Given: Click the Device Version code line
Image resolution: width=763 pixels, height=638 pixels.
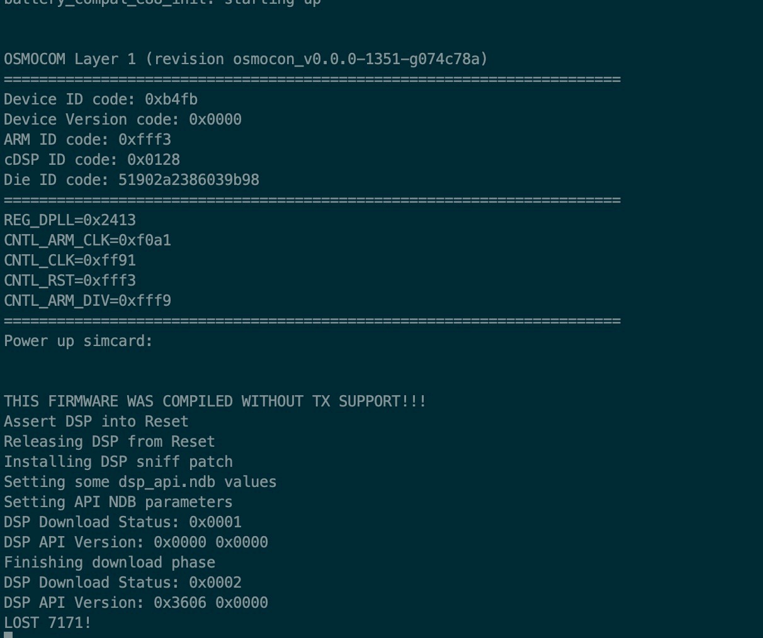Looking at the screenshot, I should click(x=123, y=120).
